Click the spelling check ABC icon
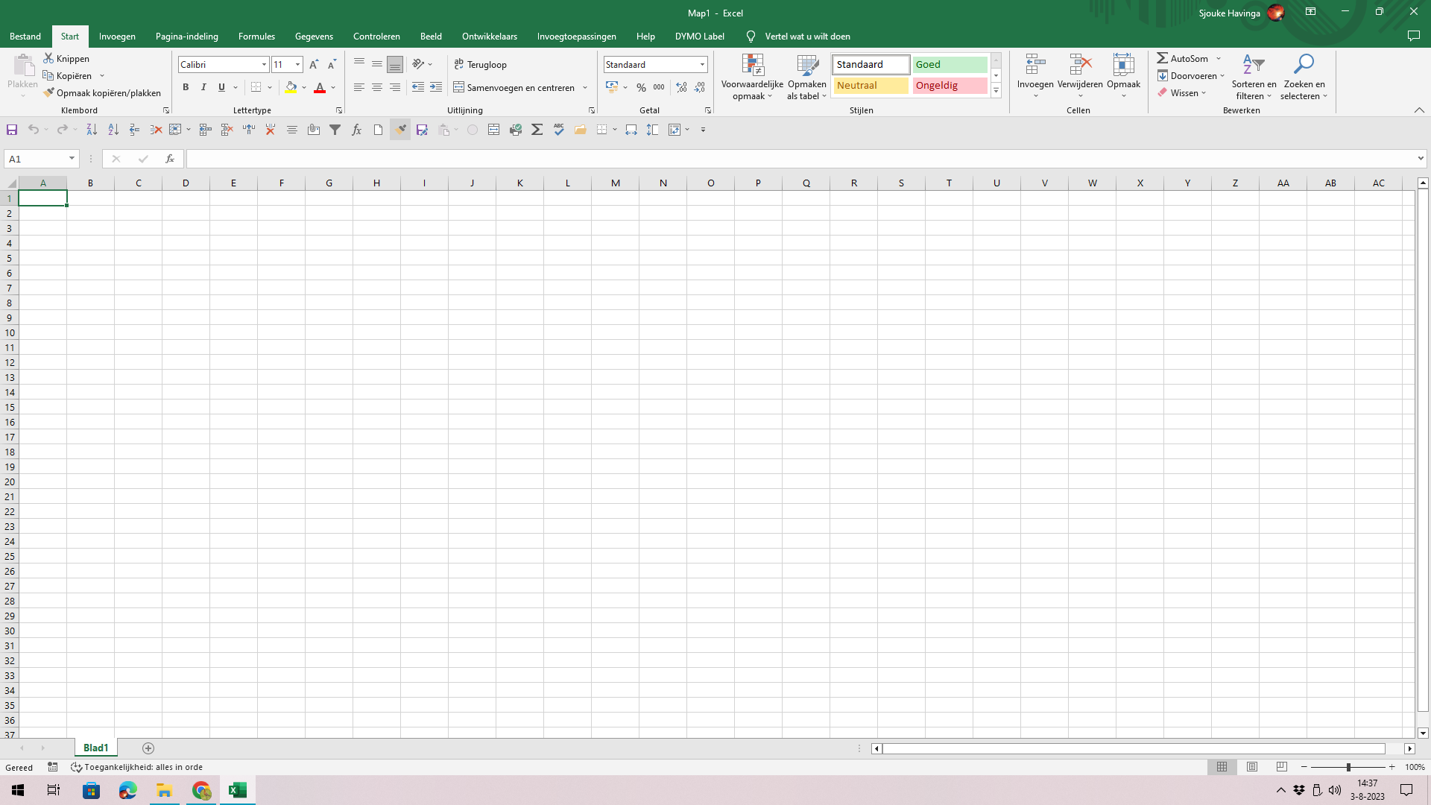The width and height of the screenshot is (1431, 805). pos(559,130)
